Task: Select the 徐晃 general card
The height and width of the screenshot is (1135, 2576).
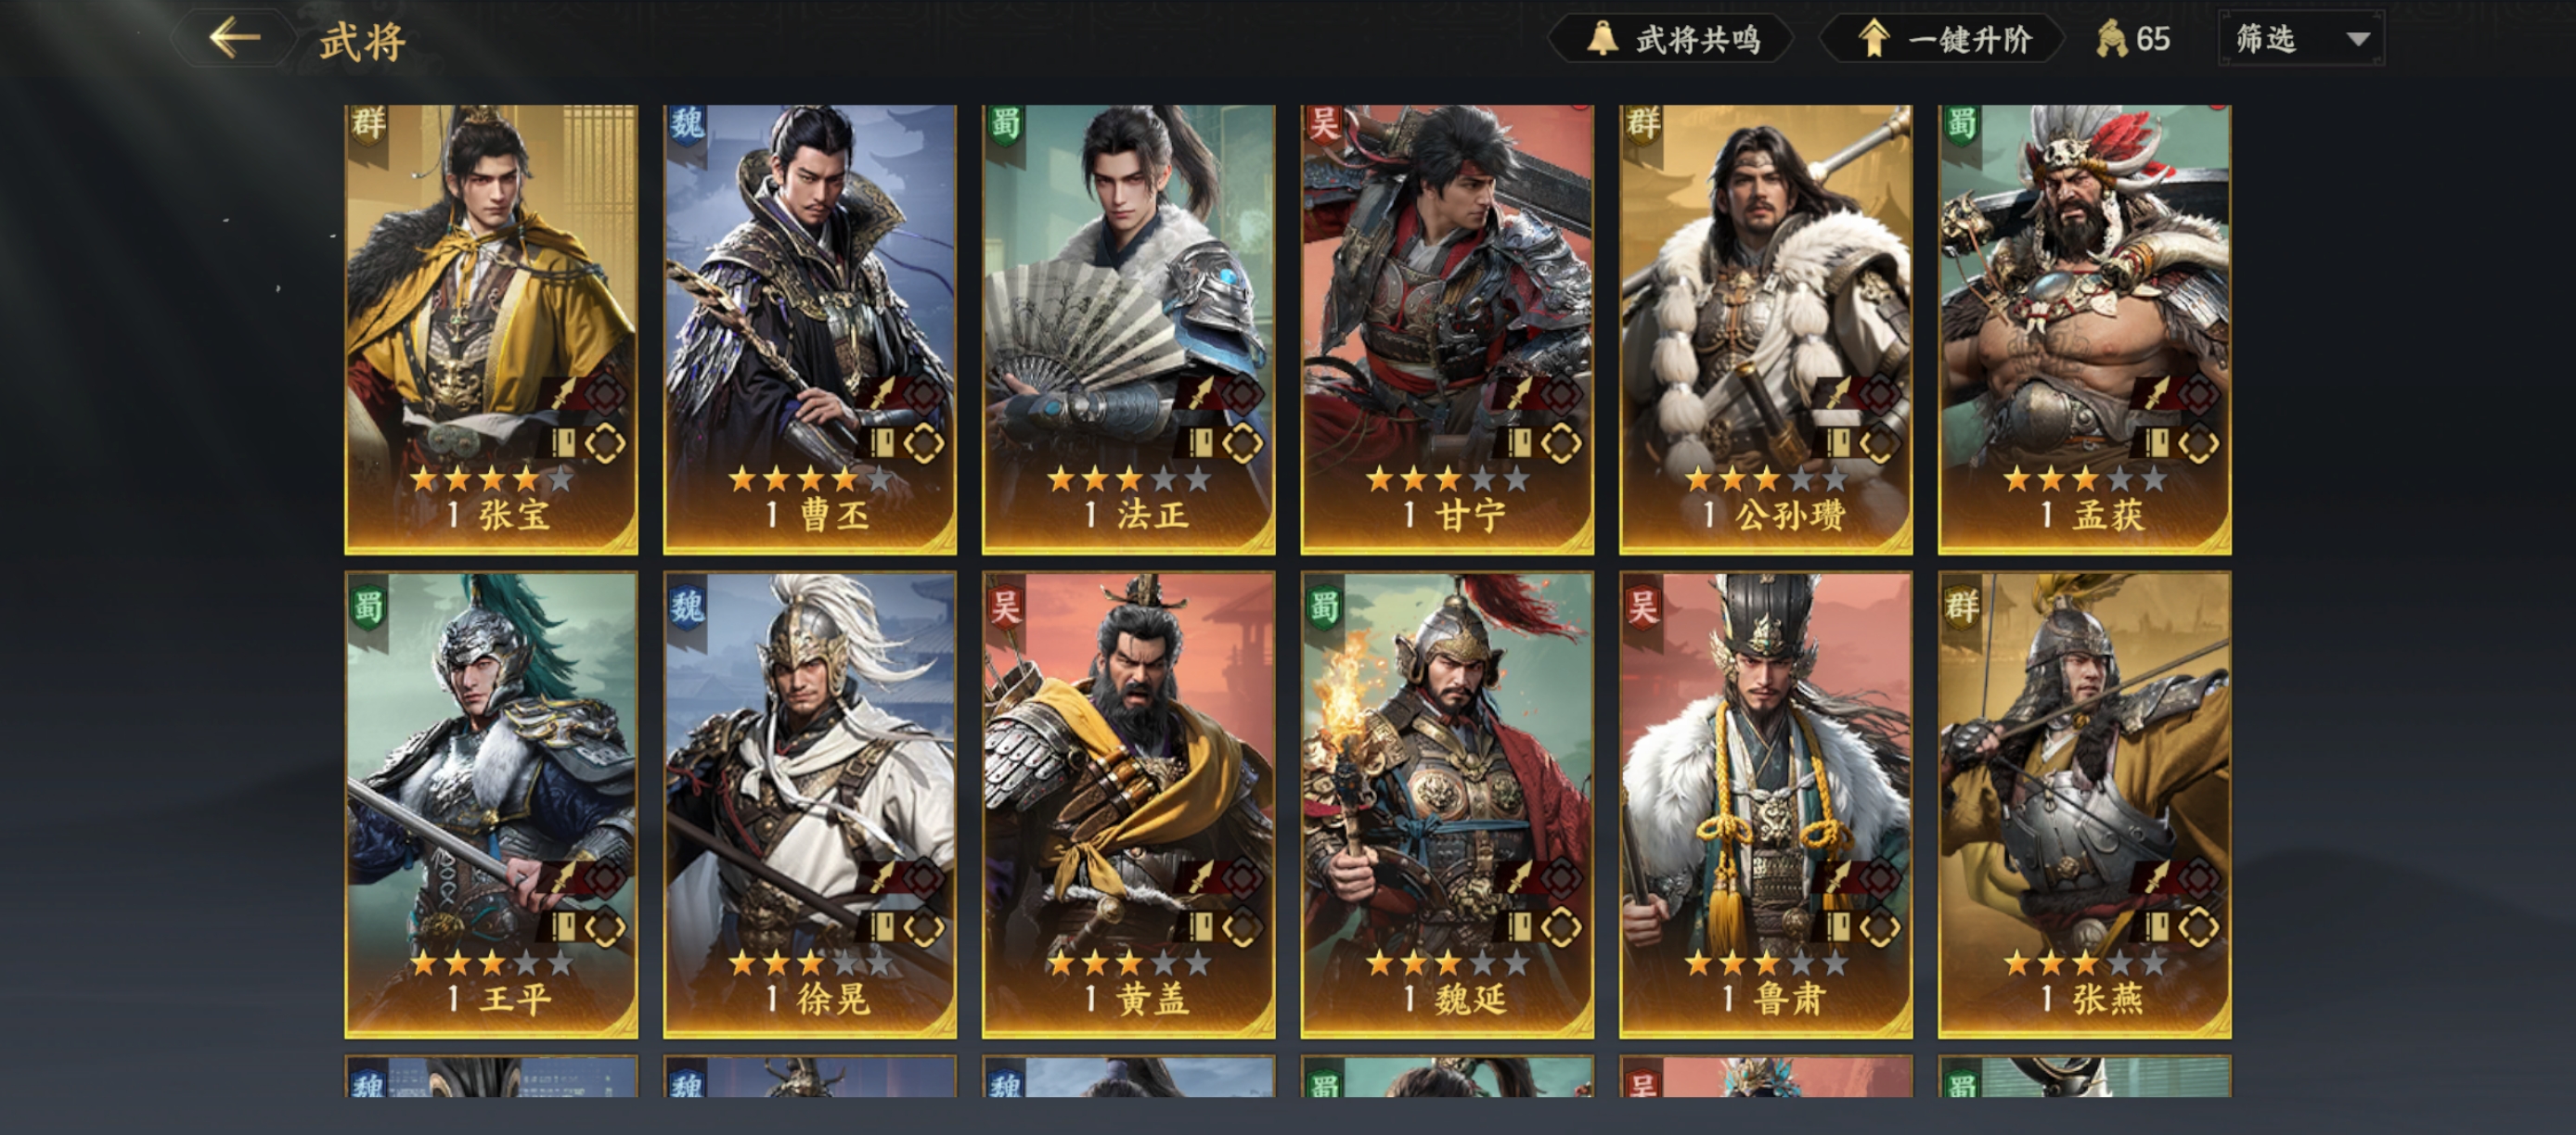Action: tap(810, 804)
